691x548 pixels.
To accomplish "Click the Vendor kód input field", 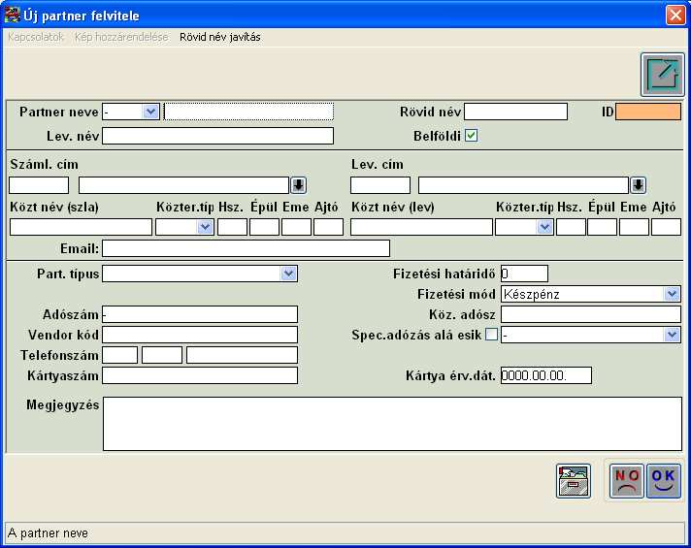I will click(x=200, y=335).
